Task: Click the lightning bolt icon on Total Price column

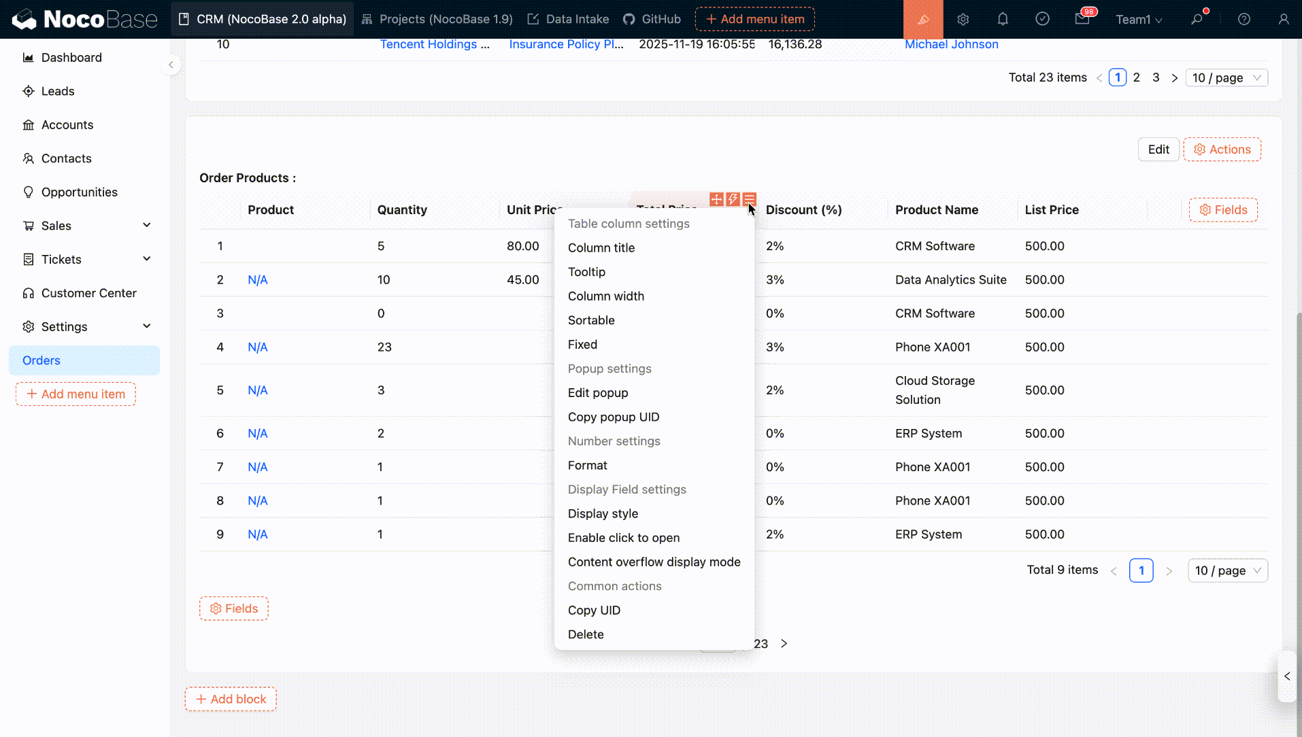Action: coord(733,199)
